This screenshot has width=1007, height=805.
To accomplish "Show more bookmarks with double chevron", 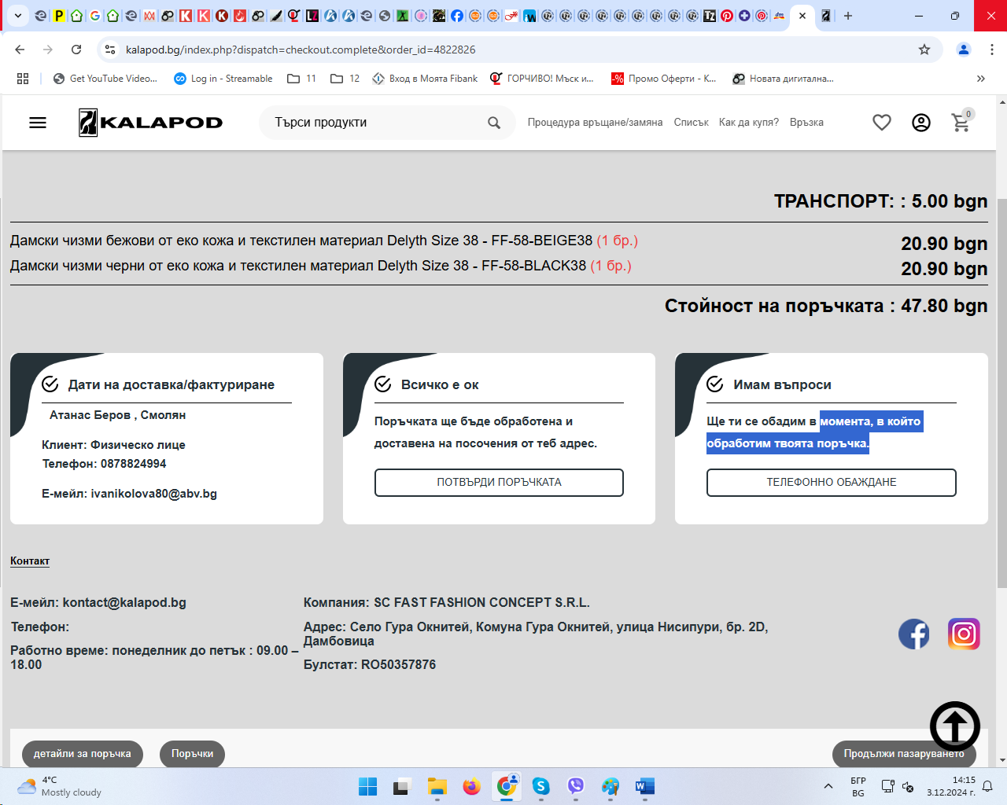I will 981,79.
